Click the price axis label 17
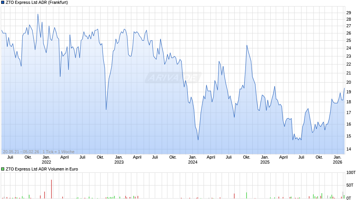 tap(349, 113)
